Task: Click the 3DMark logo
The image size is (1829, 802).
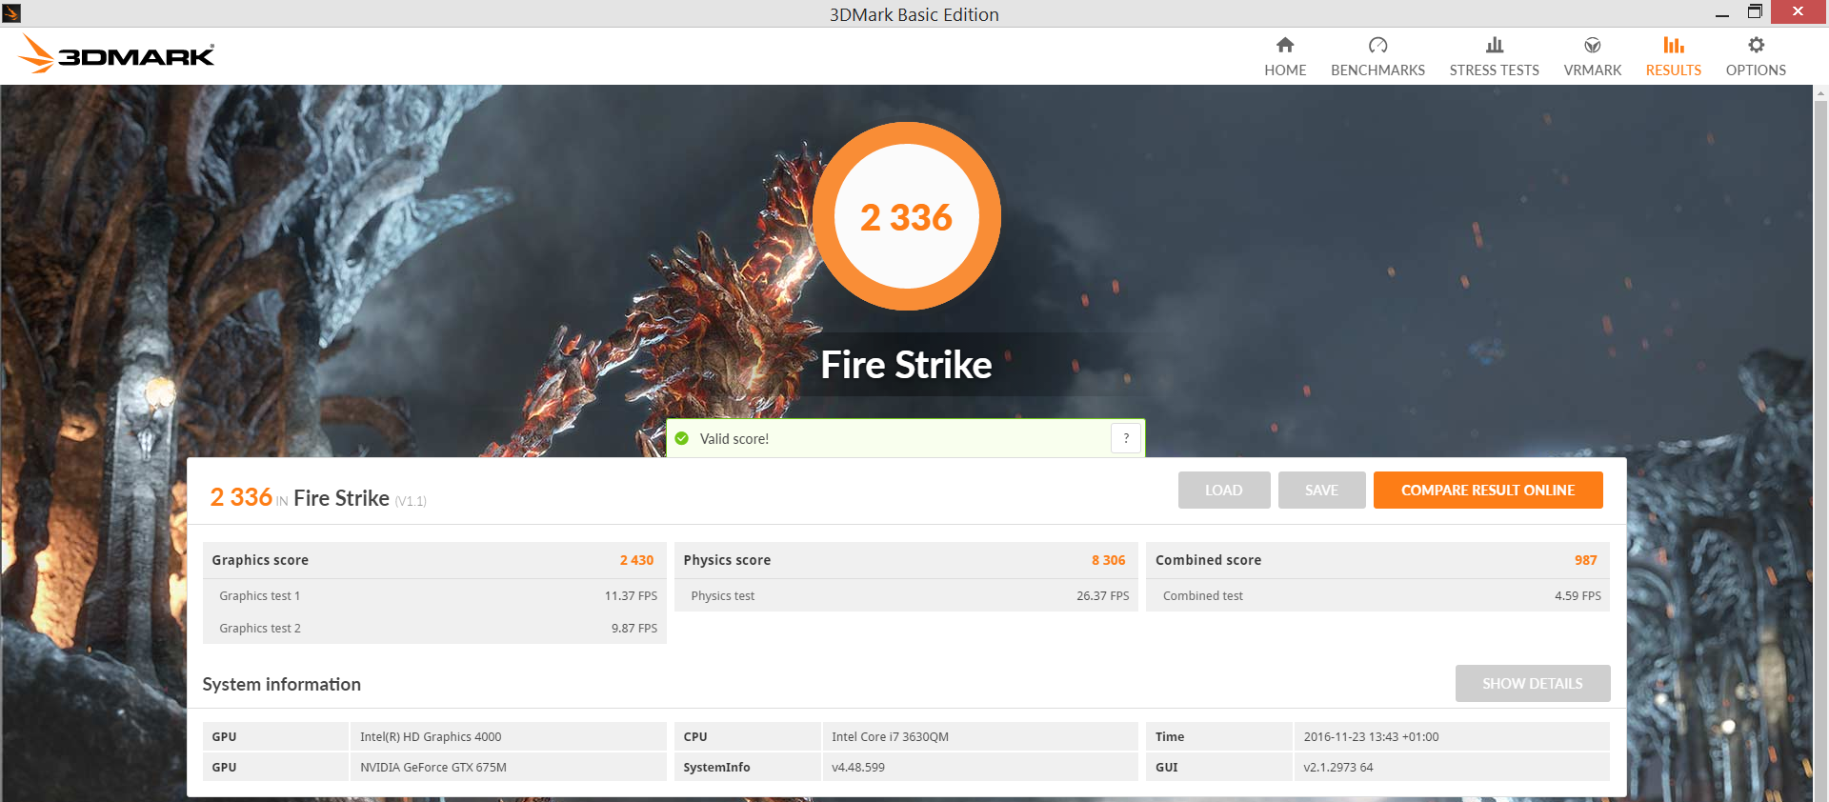Action: pyautogui.click(x=116, y=54)
